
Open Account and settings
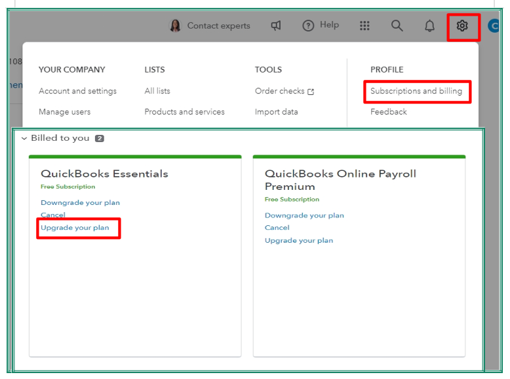(x=77, y=91)
